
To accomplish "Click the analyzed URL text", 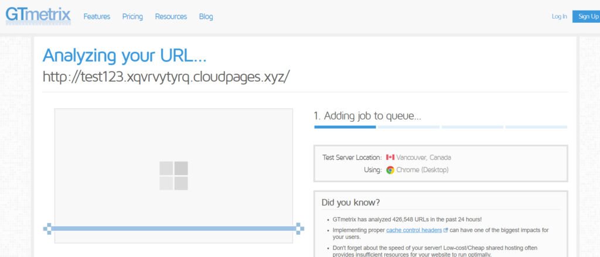I will tap(166, 77).
